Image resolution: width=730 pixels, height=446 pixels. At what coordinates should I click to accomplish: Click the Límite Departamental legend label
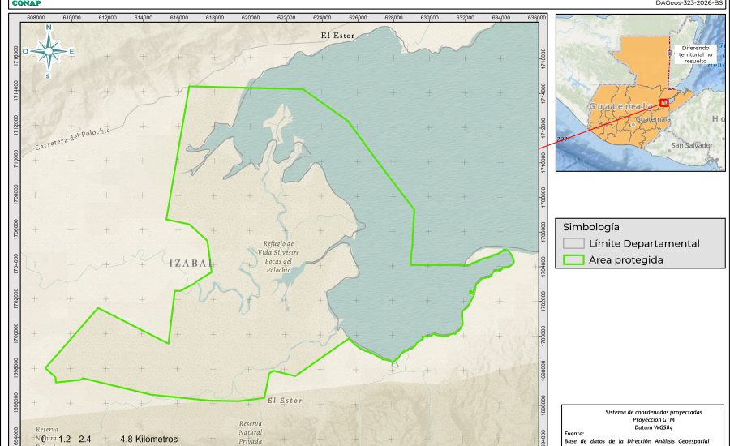coord(644,243)
